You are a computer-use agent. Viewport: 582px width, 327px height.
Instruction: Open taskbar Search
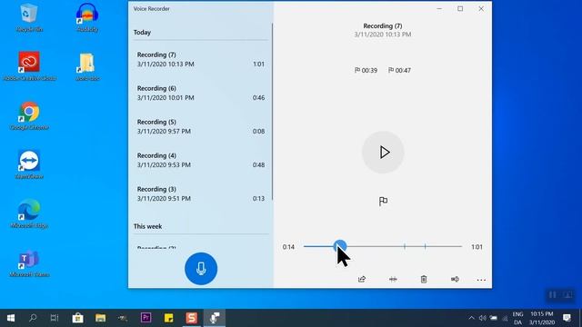click(x=33, y=318)
